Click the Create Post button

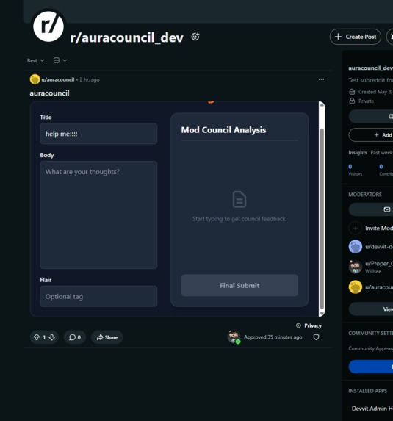pyautogui.click(x=355, y=37)
